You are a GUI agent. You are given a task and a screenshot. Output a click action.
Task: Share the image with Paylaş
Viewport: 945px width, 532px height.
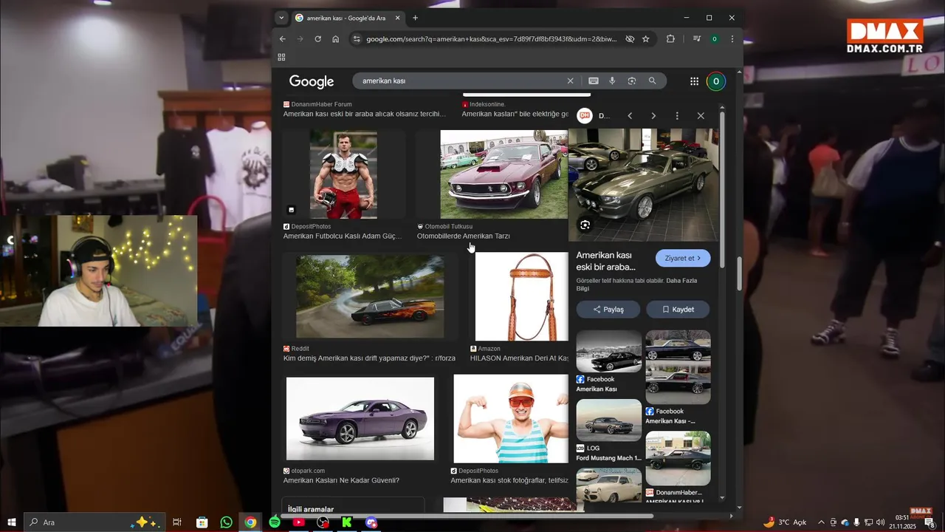608,310
